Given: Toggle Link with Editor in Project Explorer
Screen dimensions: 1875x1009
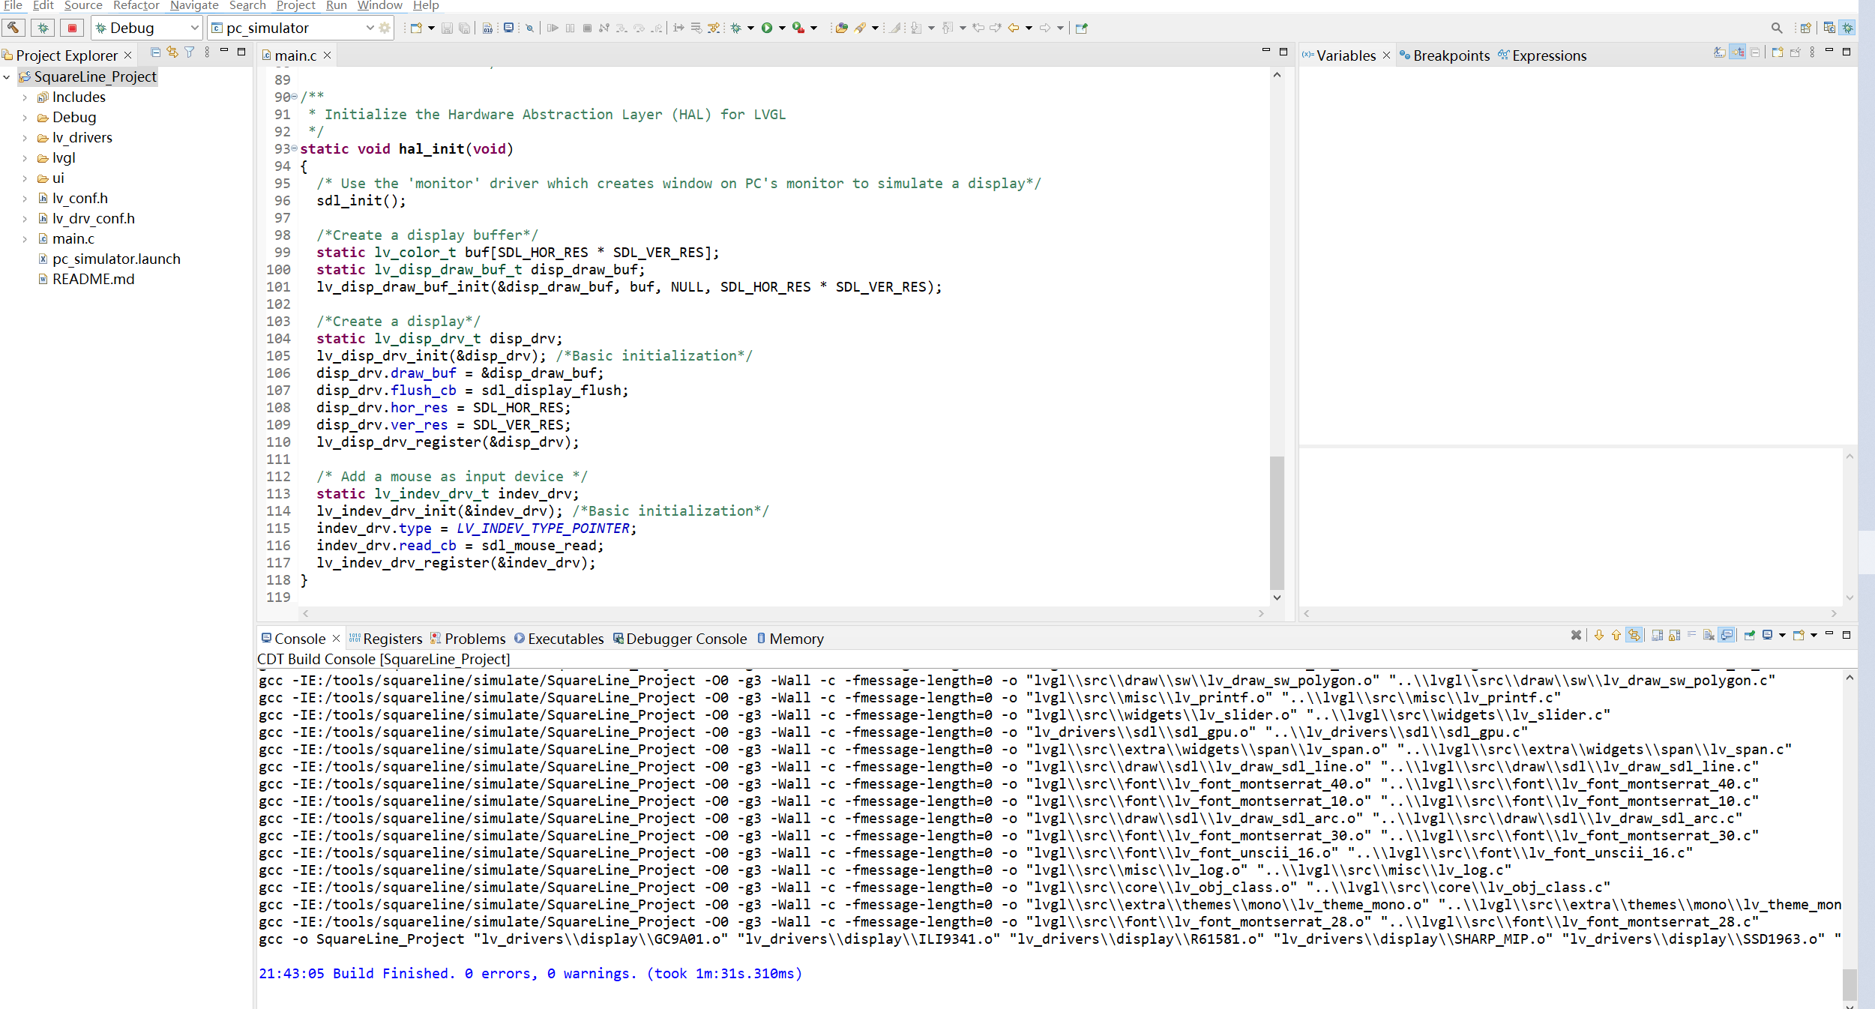Looking at the screenshot, I should click(172, 52).
